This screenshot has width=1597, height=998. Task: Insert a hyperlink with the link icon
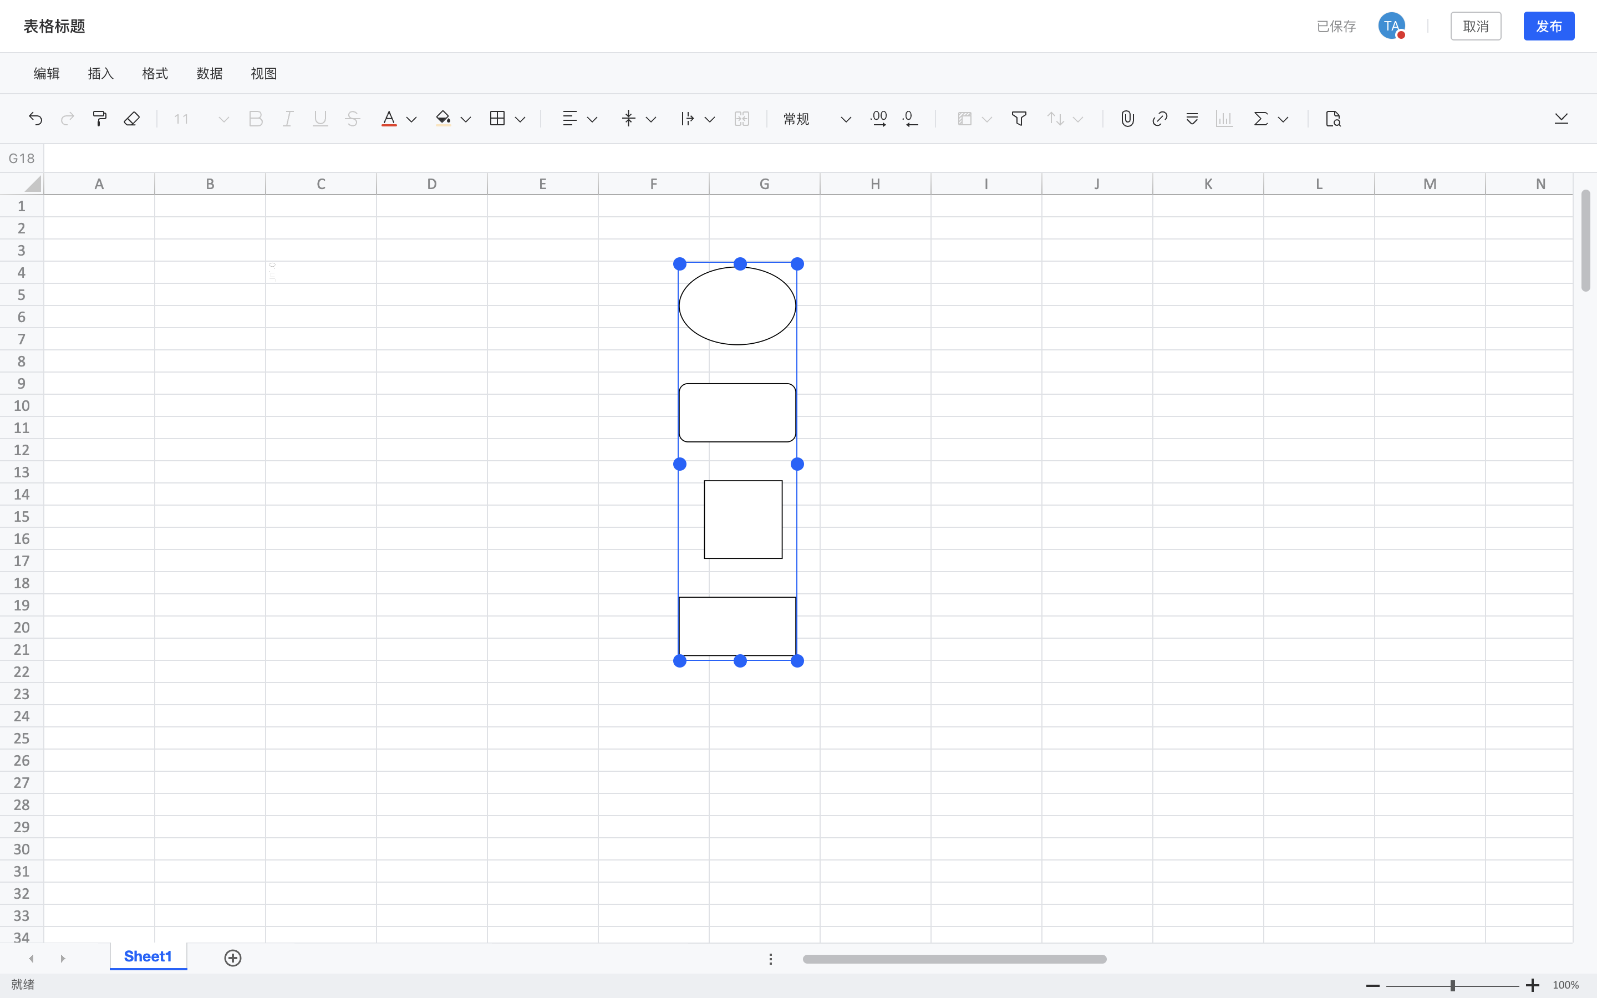point(1159,119)
